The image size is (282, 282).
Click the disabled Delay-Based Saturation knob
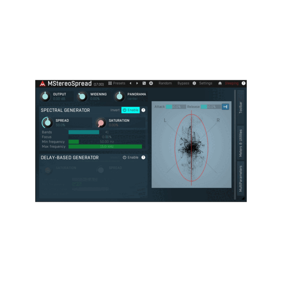(x=47, y=170)
